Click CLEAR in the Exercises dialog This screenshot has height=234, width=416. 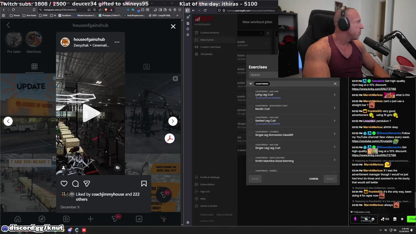(x=255, y=179)
